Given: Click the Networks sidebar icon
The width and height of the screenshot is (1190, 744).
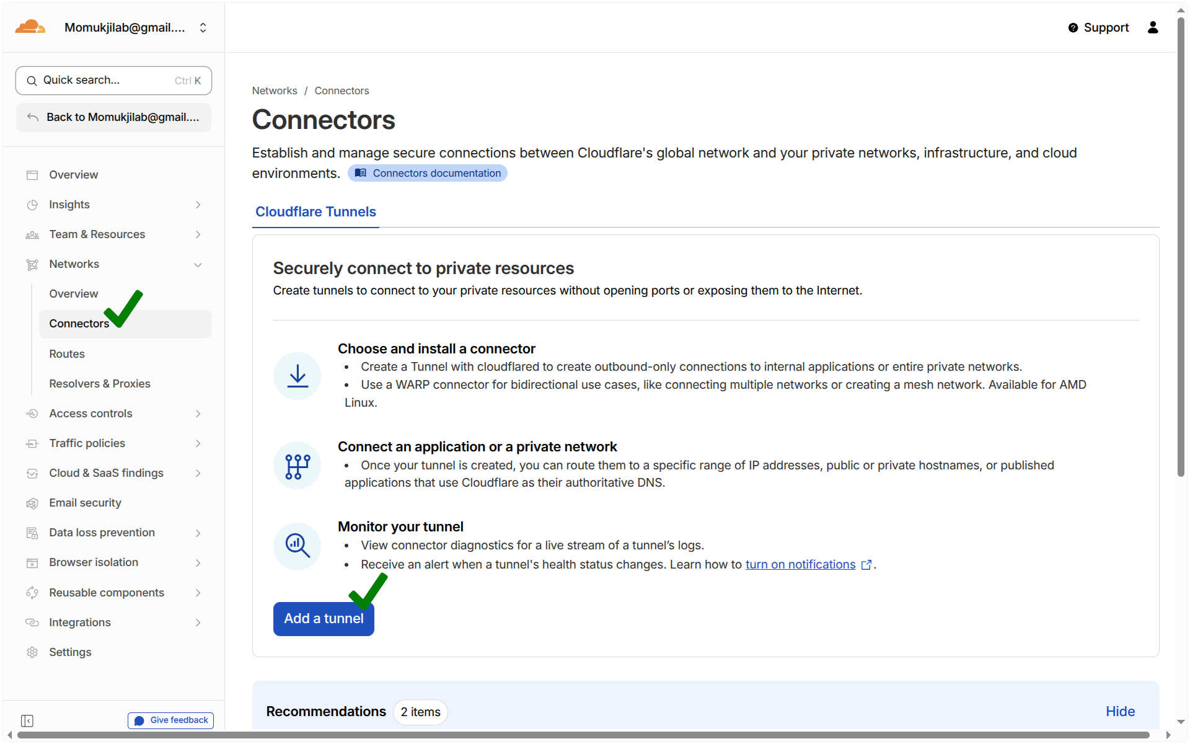Looking at the screenshot, I should [32, 265].
